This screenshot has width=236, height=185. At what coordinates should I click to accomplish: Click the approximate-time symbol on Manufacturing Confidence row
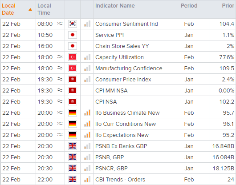(x=60, y=68)
